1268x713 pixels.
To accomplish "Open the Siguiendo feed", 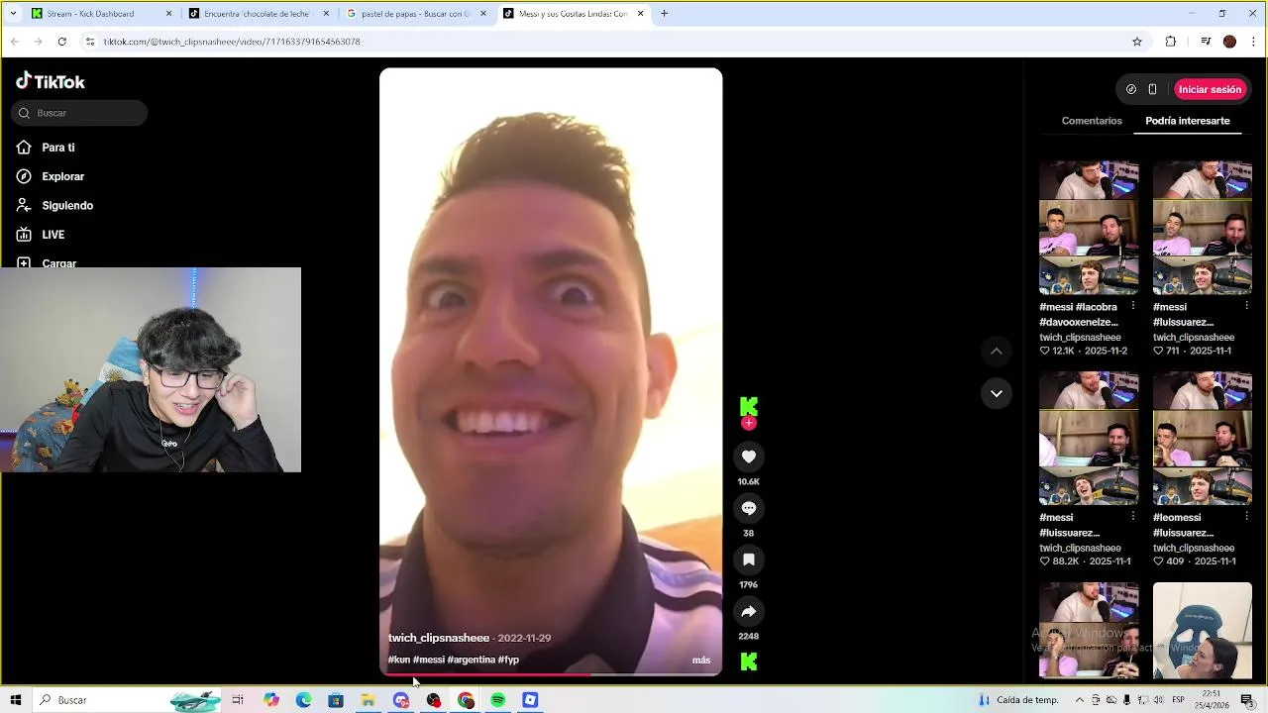I will click(x=67, y=205).
